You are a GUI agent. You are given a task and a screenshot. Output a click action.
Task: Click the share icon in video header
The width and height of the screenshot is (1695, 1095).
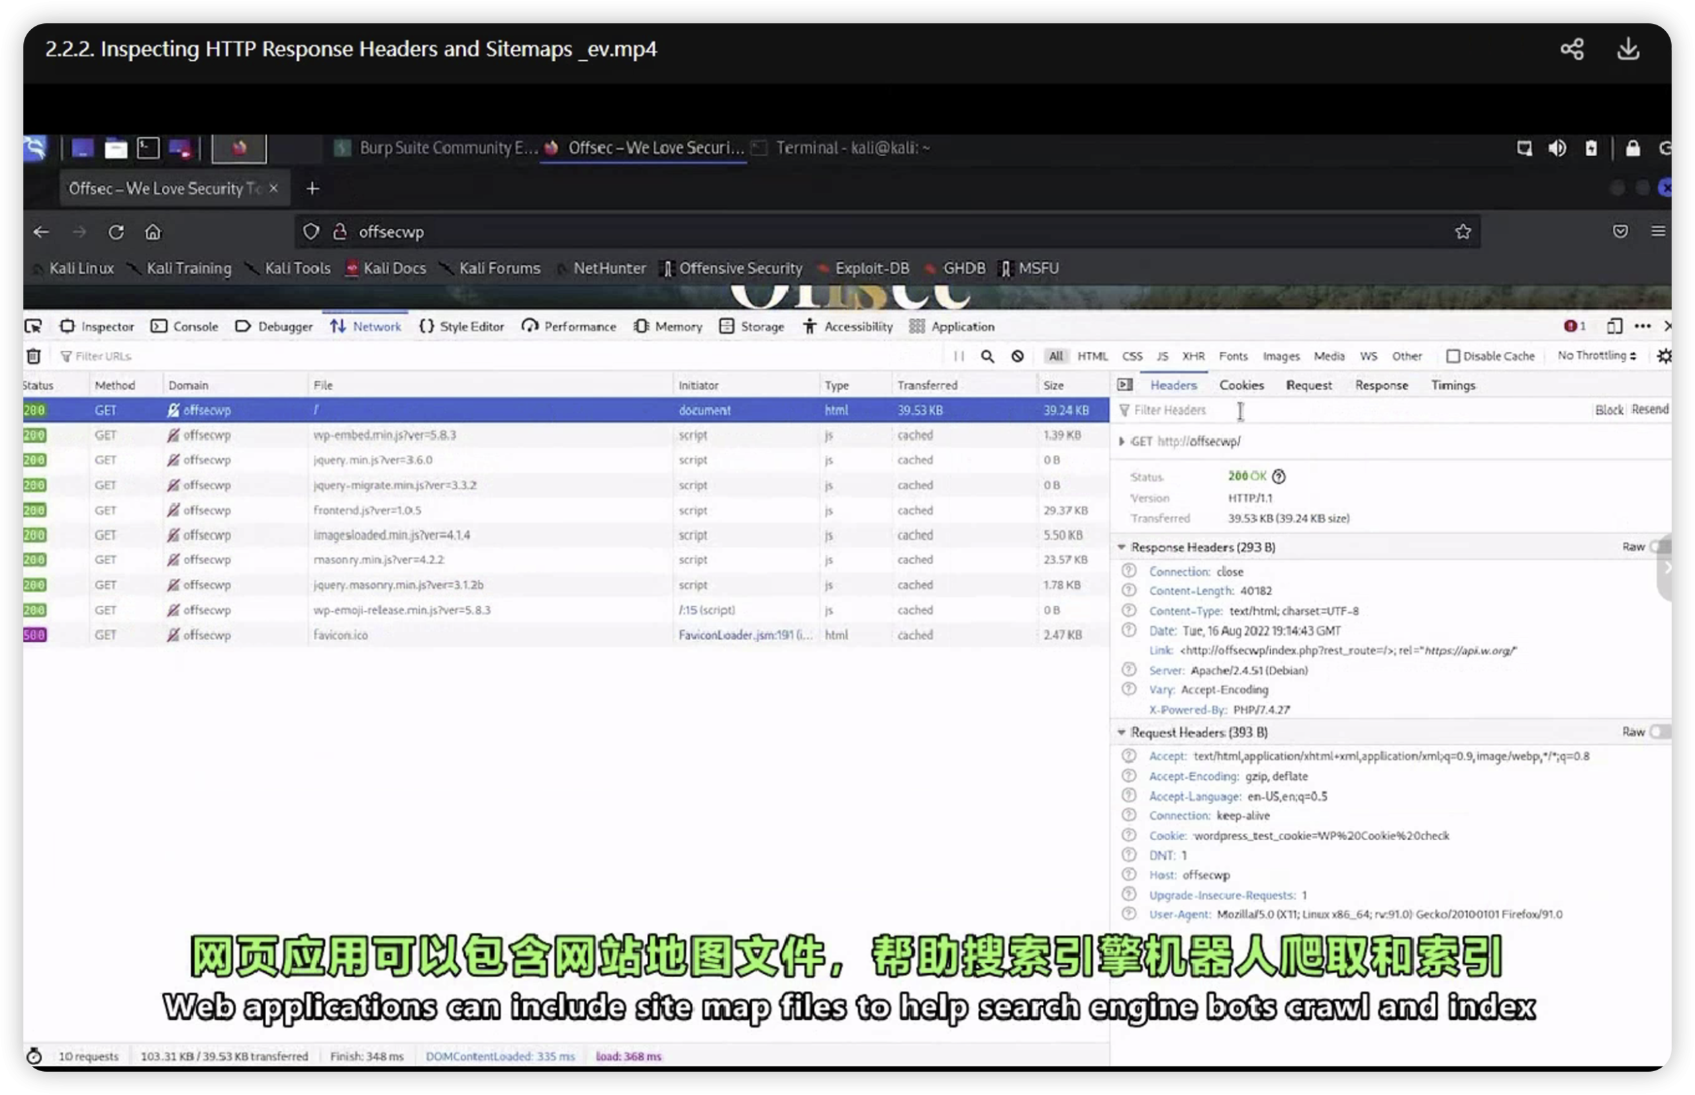pyautogui.click(x=1571, y=49)
